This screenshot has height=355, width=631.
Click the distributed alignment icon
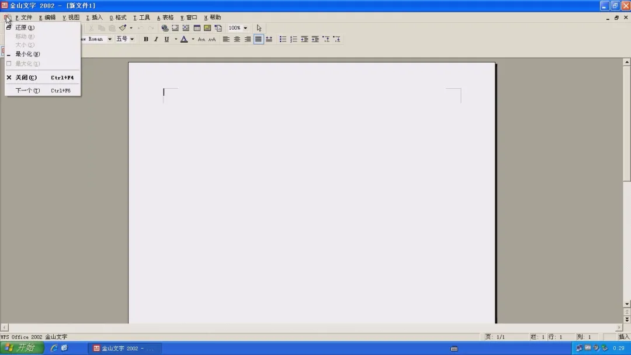coord(269,39)
